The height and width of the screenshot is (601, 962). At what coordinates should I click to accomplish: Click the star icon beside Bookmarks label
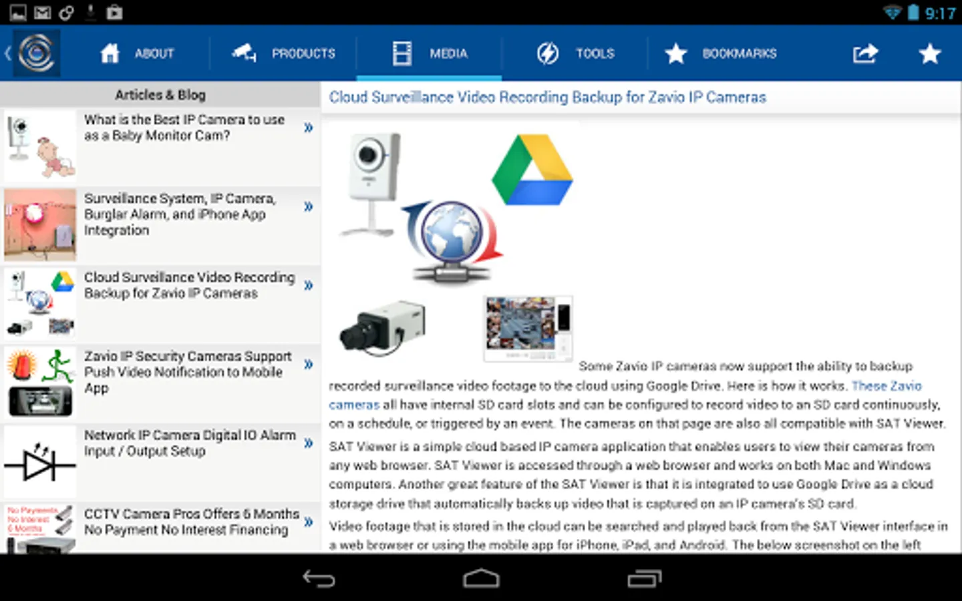[x=676, y=53]
